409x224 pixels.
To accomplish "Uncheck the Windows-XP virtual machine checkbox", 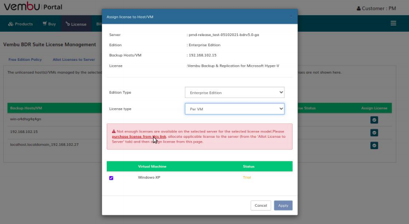I will [111, 178].
